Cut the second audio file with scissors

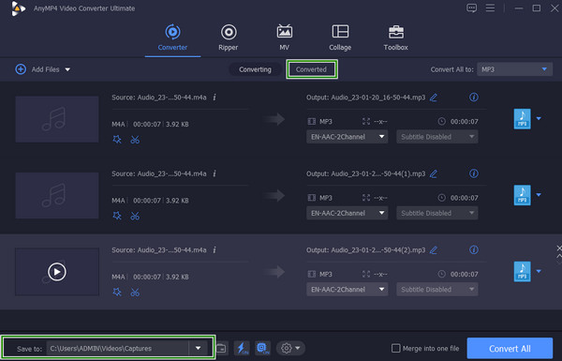135,216
